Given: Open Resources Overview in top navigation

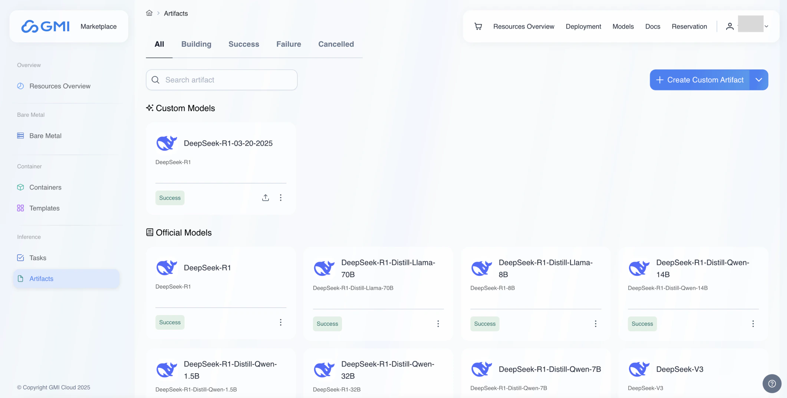Looking at the screenshot, I should [x=524, y=26].
